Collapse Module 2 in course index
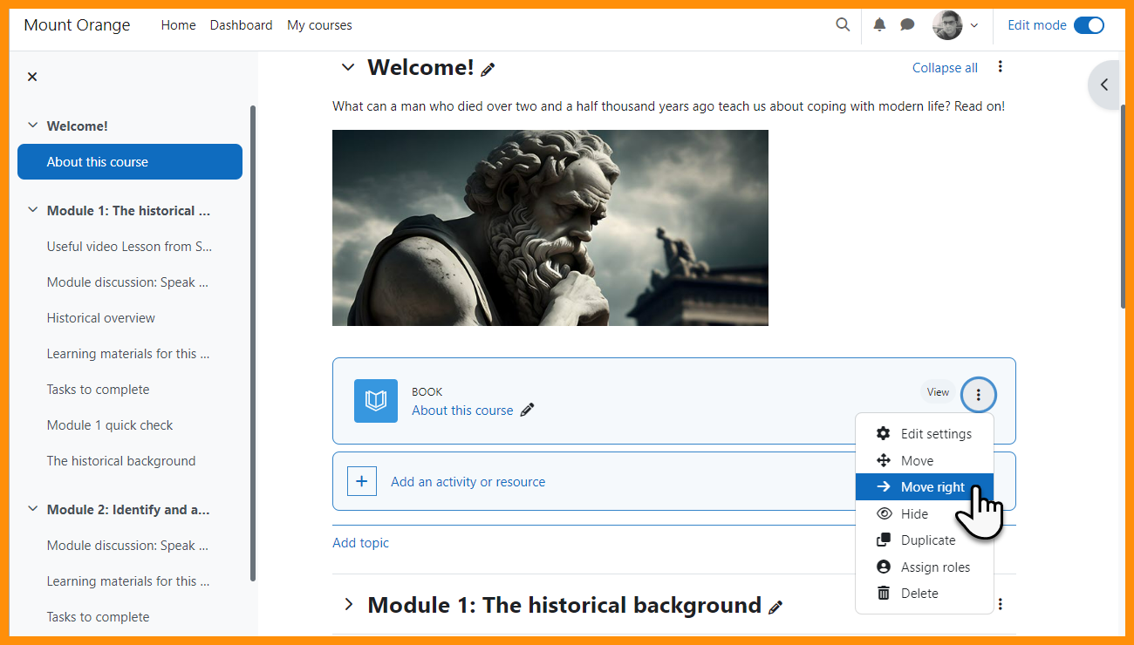This screenshot has height=645, width=1134. pyautogui.click(x=33, y=509)
